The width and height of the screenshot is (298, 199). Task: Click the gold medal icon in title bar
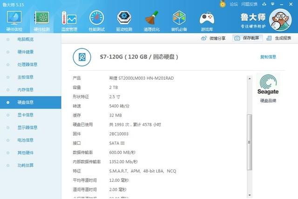[223, 4]
